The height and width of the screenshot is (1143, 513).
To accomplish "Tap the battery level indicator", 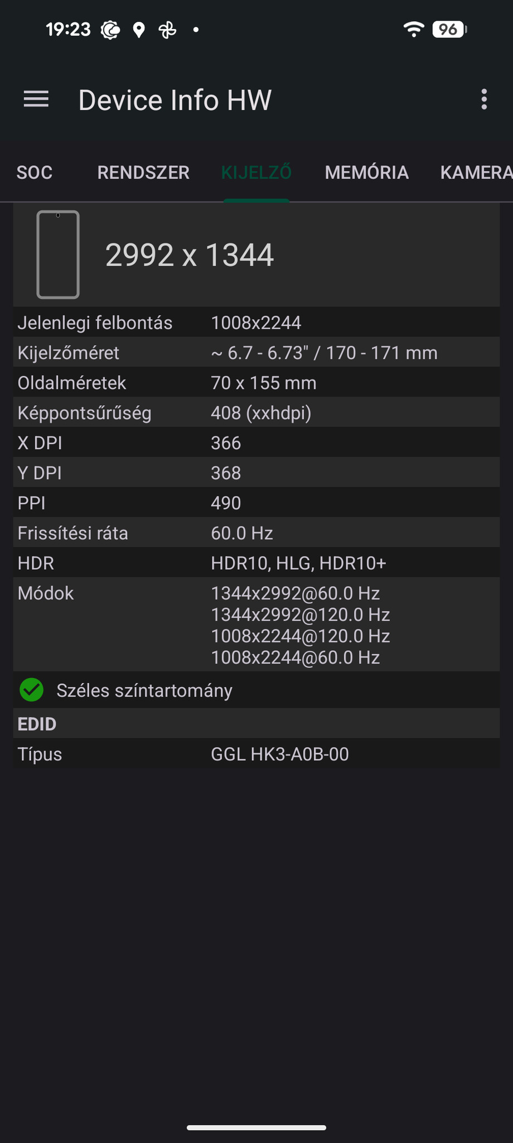I will [449, 29].
